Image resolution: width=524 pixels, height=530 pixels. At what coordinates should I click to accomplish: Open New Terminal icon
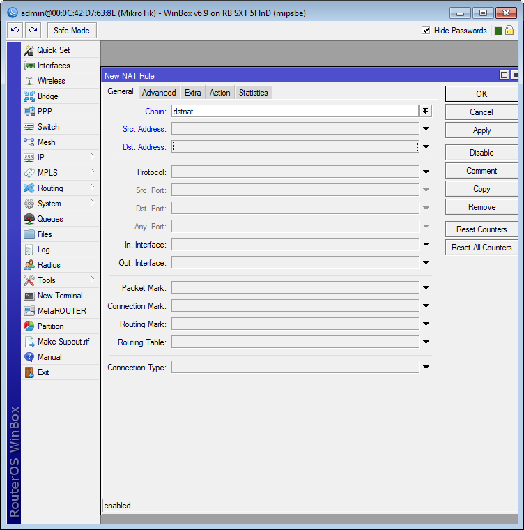click(29, 296)
